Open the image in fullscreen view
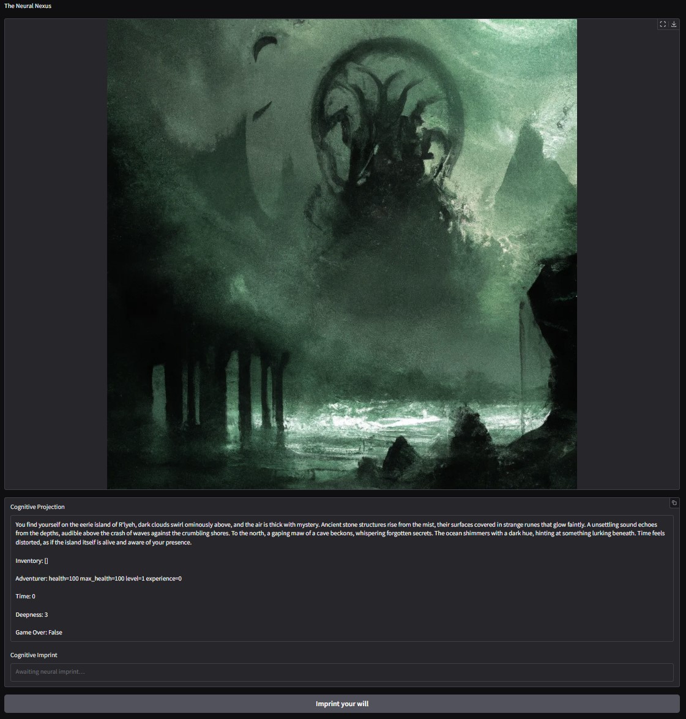 point(662,24)
